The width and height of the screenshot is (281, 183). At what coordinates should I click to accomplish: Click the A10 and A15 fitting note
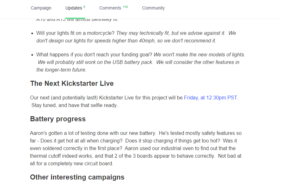[76, 19]
